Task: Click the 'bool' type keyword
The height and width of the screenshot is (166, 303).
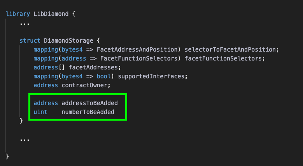Action: pyautogui.click(x=104, y=76)
